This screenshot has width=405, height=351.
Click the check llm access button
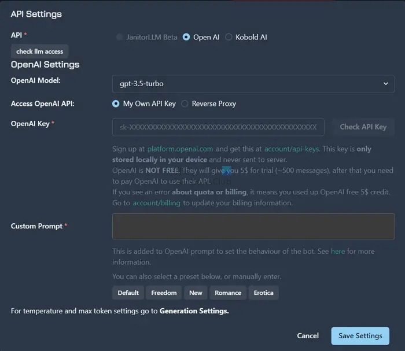click(x=39, y=51)
